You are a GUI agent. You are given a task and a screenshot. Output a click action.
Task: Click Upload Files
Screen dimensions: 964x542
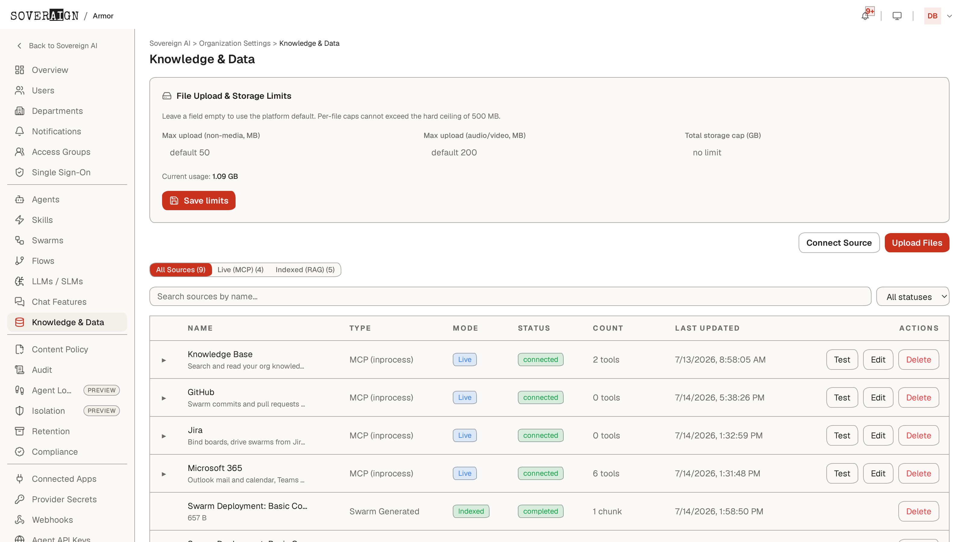click(917, 243)
